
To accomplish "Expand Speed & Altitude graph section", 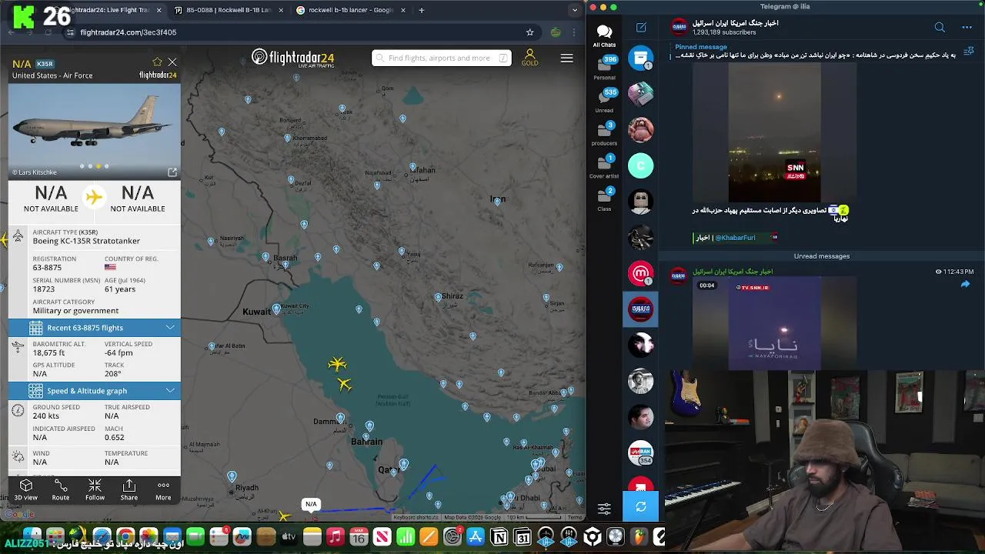I will click(x=95, y=391).
